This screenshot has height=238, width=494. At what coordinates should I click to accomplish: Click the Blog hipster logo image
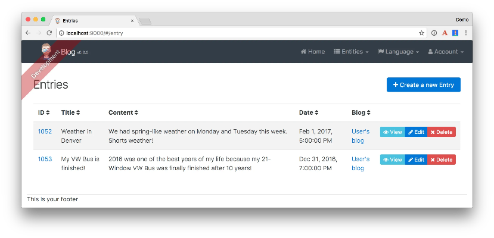tap(46, 52)
